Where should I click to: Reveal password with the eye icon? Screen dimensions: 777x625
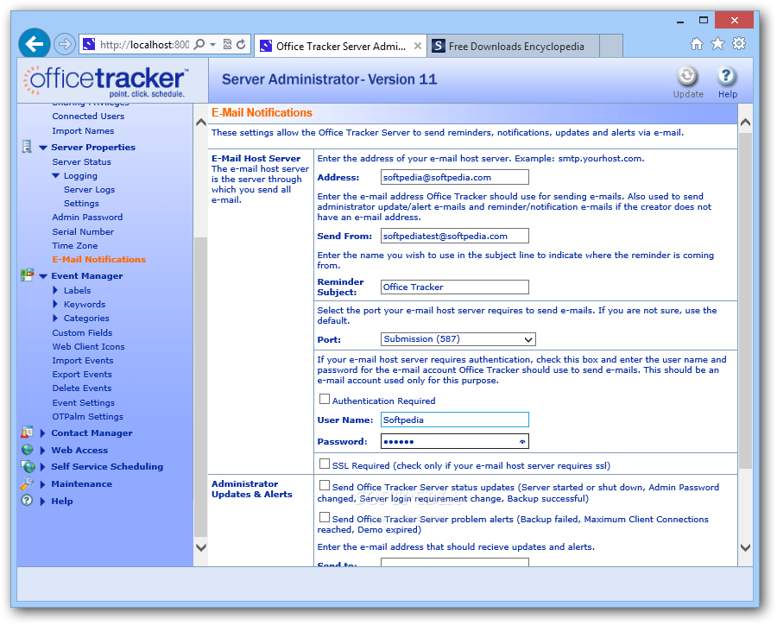(x=522, y=442)
